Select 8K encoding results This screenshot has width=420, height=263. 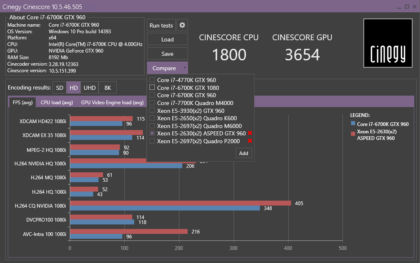(x=108, y=88)
